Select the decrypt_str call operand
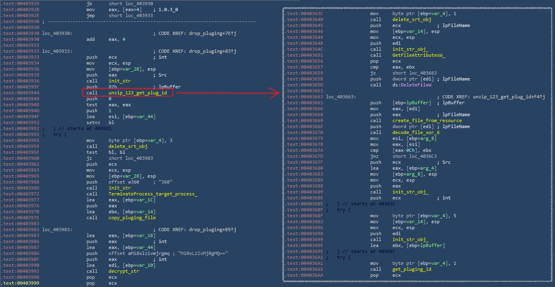 click(x=122, y=272)
